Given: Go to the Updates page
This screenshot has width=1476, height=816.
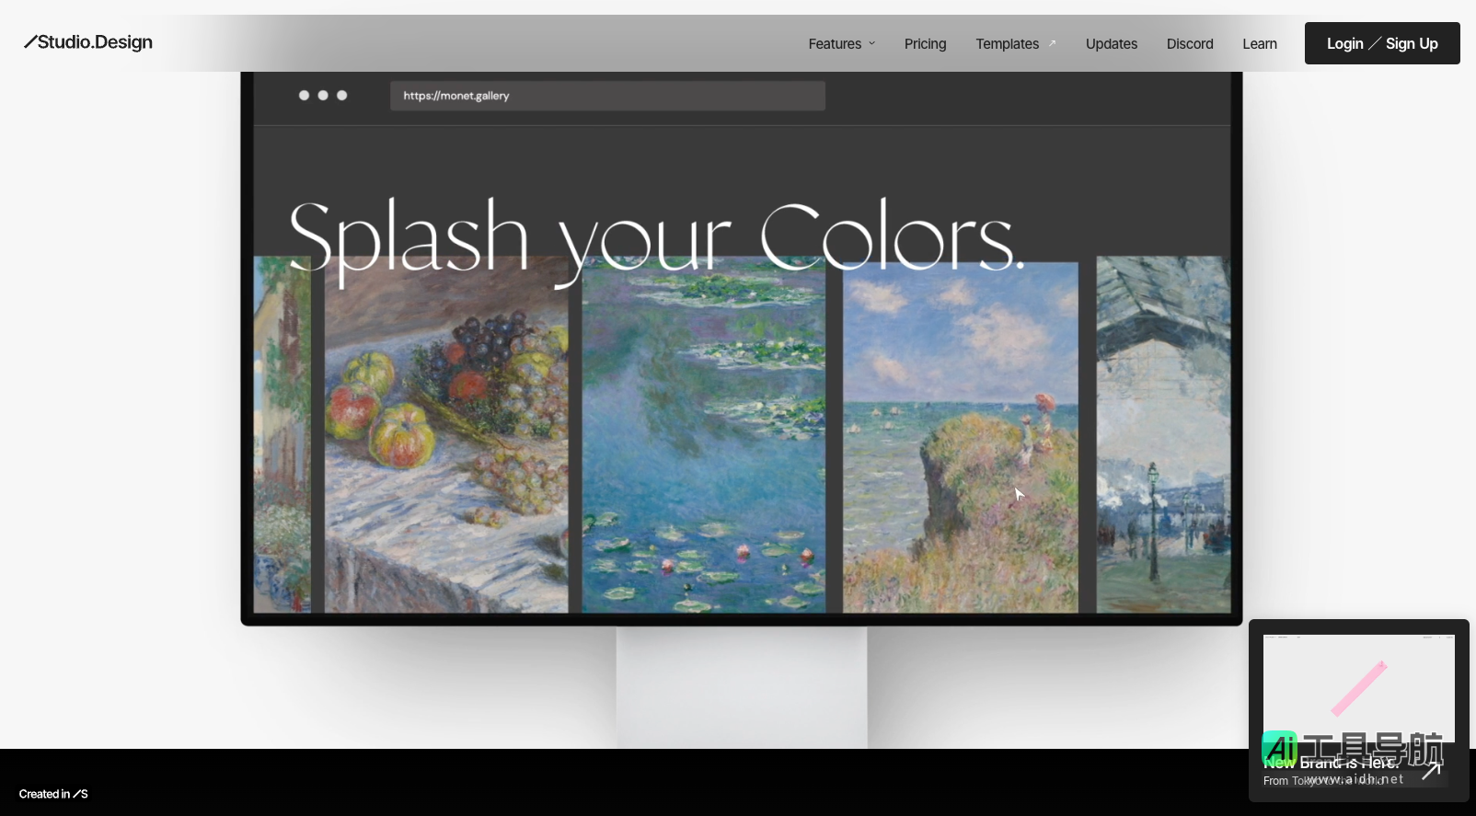Looking at the screenshot, I should point(1111,44).
